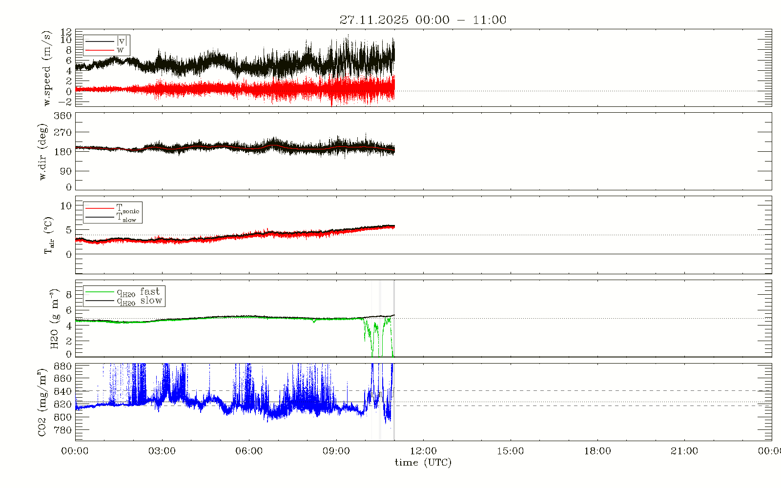
Task: Select the 06:00 time tick label
Action: point(249,451)
